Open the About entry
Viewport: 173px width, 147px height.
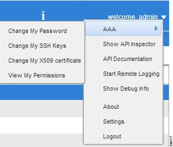pyautogui.click(x=111, y=107)
